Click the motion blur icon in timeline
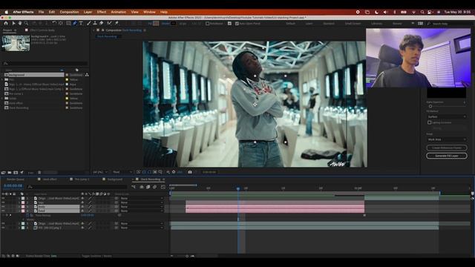Viewport: 475px width, 267px height. [x=155, y=187]
